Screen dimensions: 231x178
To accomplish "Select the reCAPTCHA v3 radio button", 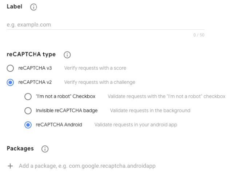I will tap(11, 68).
